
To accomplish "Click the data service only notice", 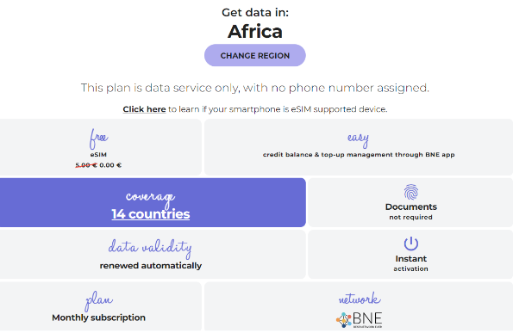I will pyautogui.click(x=255, y=88).
